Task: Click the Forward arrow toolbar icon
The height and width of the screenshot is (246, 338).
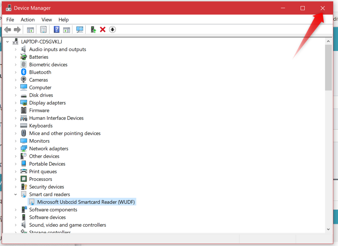Action: 17,30
